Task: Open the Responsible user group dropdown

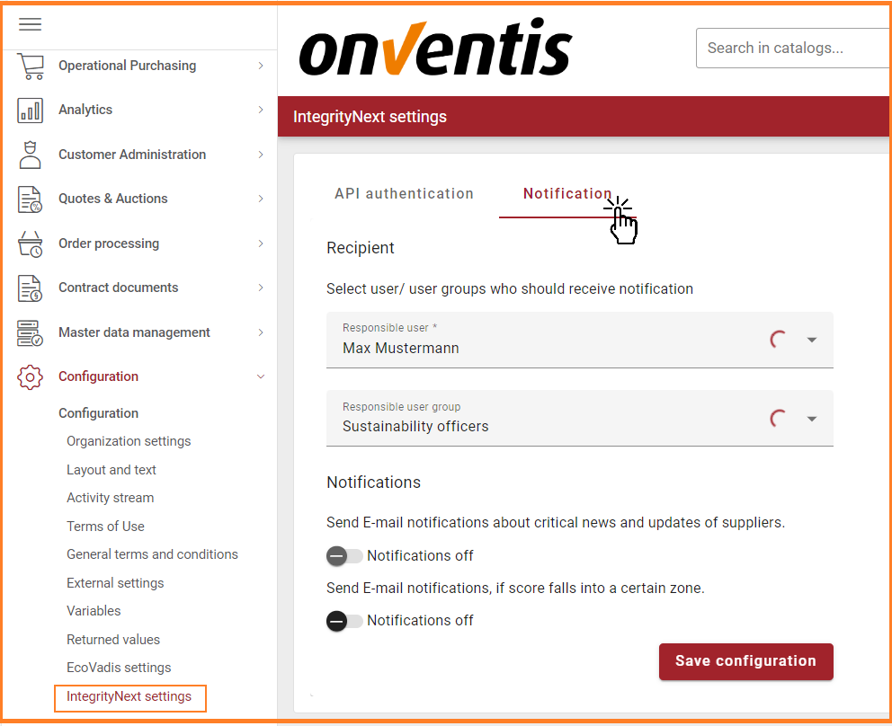Action: (x=811, y=419)
